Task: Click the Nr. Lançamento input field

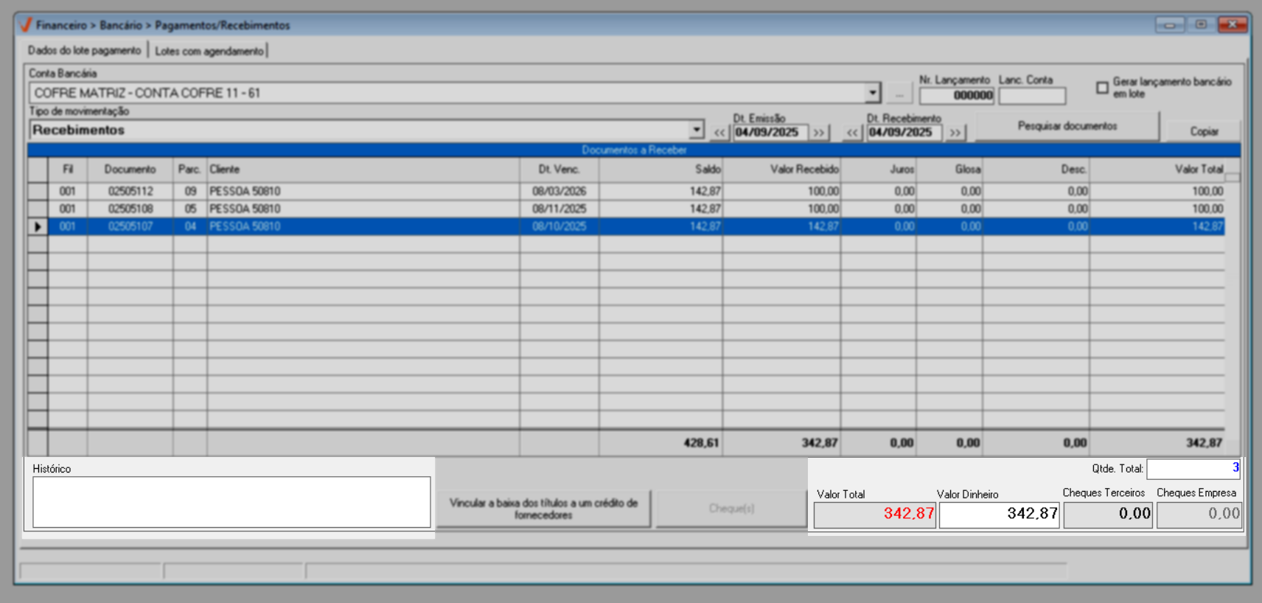Action: pos(957,96)
